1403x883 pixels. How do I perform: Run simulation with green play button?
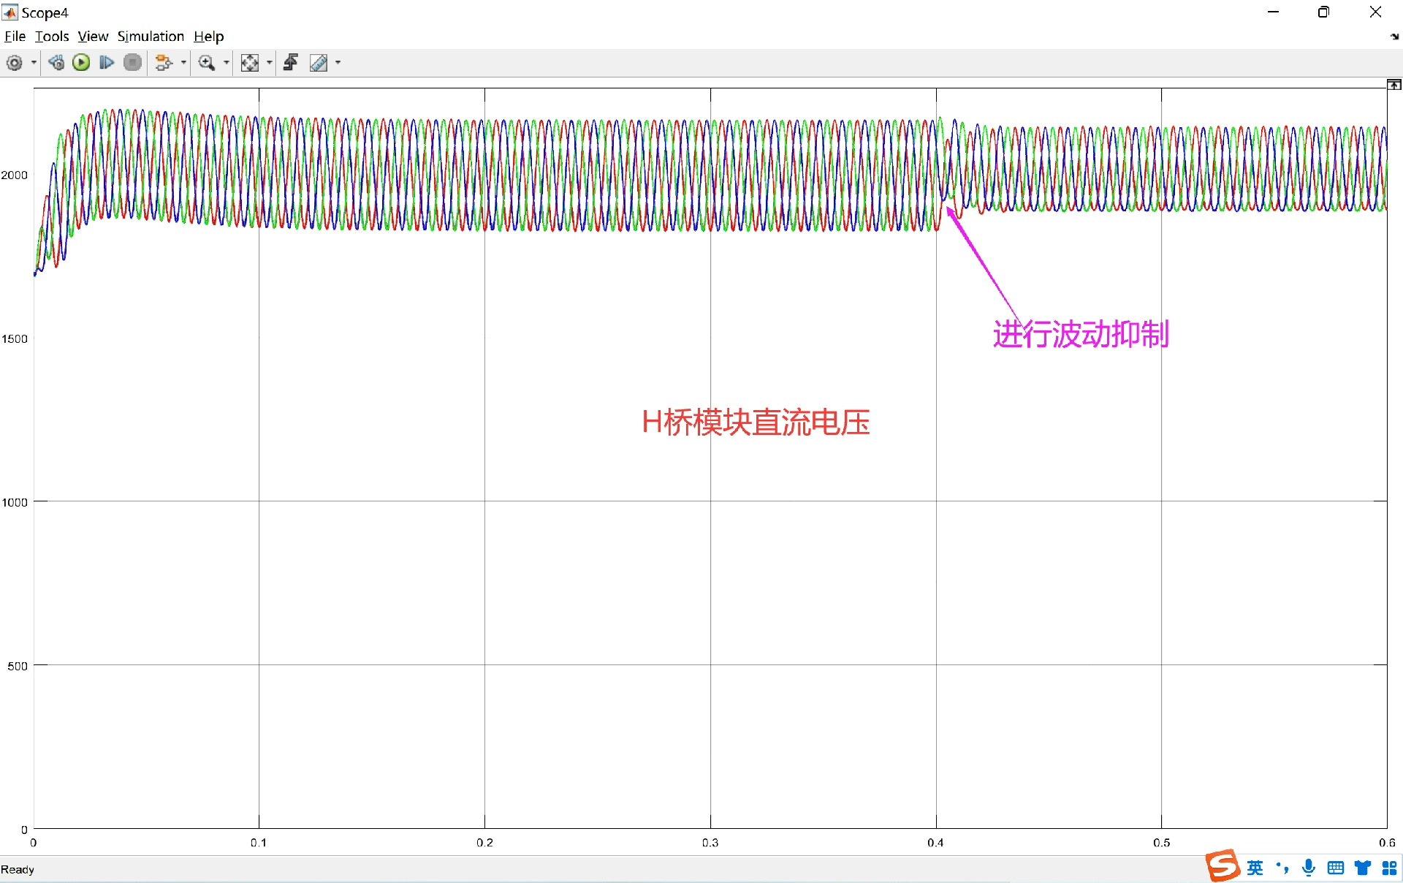(81, 63)
